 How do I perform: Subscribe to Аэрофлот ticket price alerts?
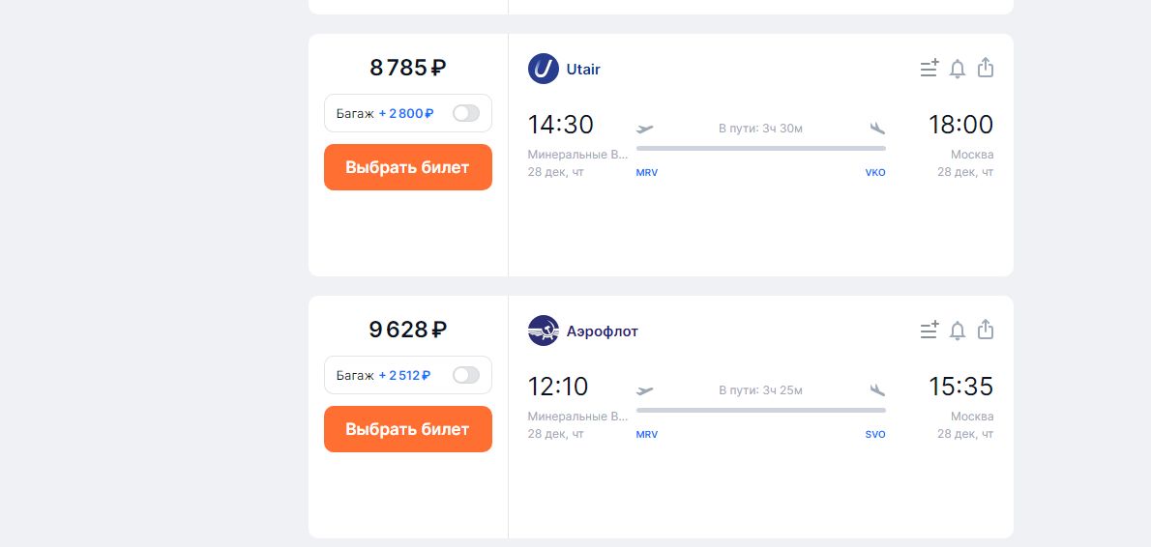click(958, 331)
